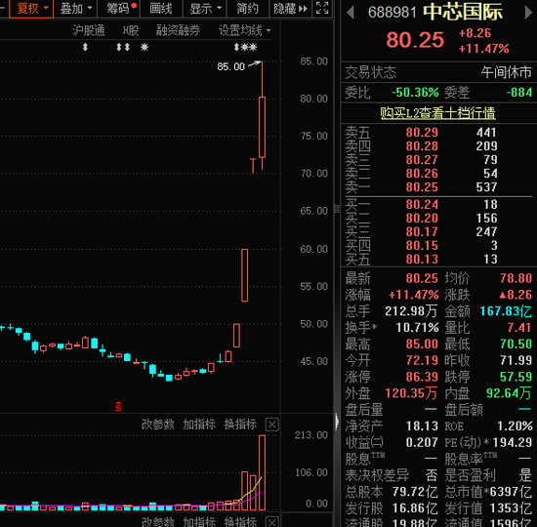
Task: Go to previous stock with left arrow
Action: pyautogui.click(x=350, y=13)
